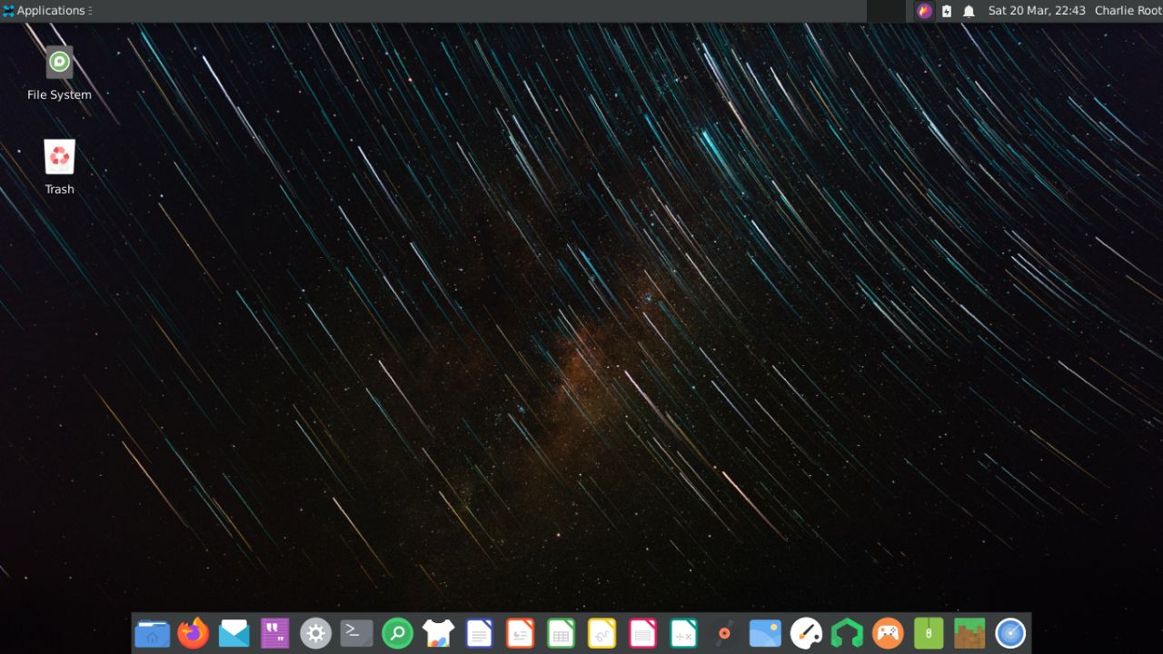Open the Applications menu
The width and height of the screenshot is (1163, 654).
[x=46, y=11]
